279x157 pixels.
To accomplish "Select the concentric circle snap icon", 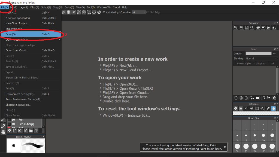I will pyautogui.click(x=84, y=12).
